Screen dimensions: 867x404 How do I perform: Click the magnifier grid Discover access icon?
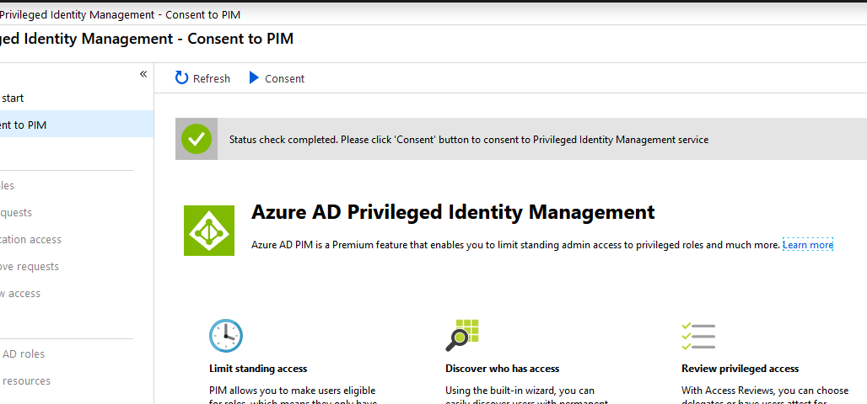coord(461,336)
